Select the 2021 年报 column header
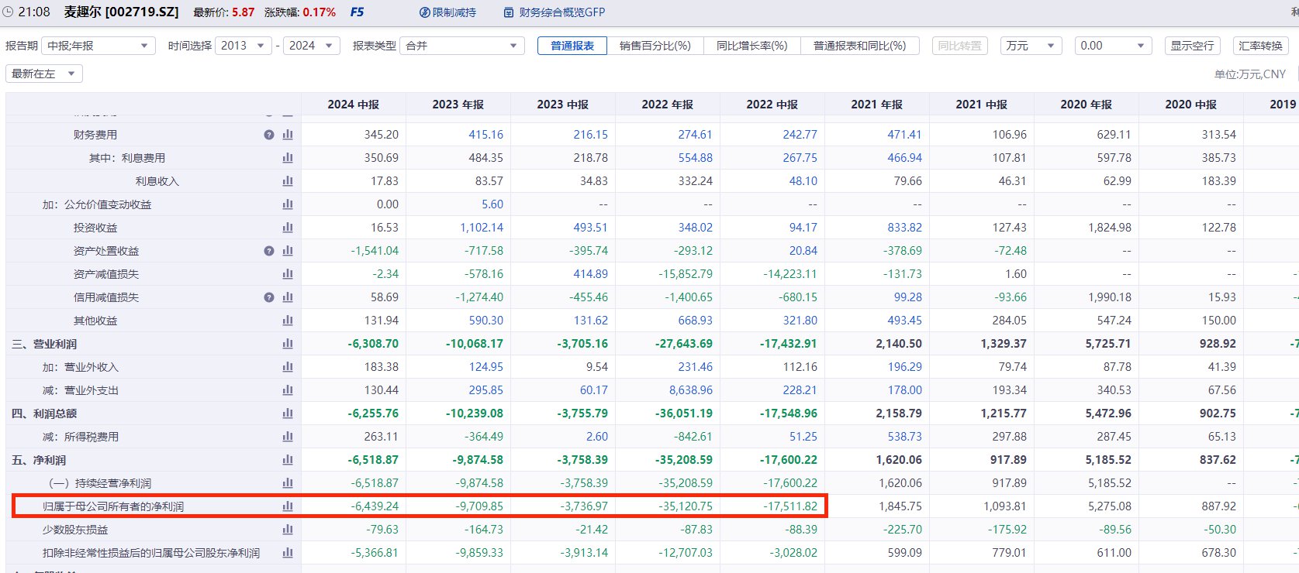Image resolution: width=1299 pixels, height=573 pixels. click(877, 105)
